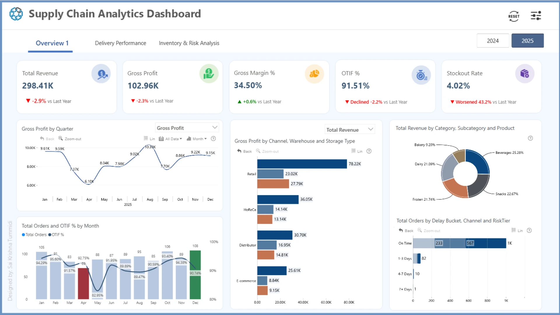Click Zoom-out in Gross Profit by Channel chart
The image size is (560, 315).
[x=267, y=151]
